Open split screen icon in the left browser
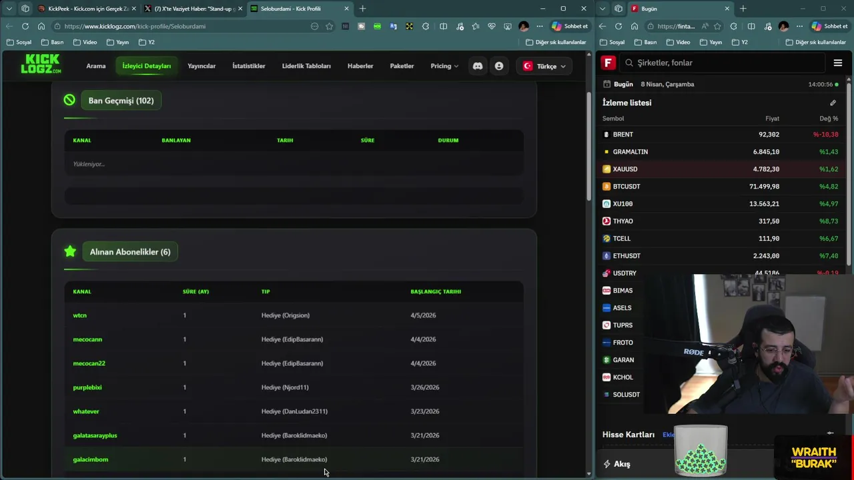 click(444, 26)
